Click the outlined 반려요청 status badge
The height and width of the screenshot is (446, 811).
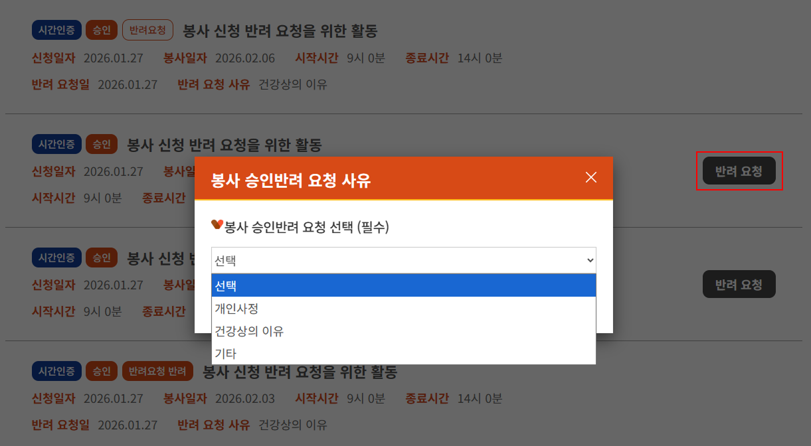(x=147, y=30)
